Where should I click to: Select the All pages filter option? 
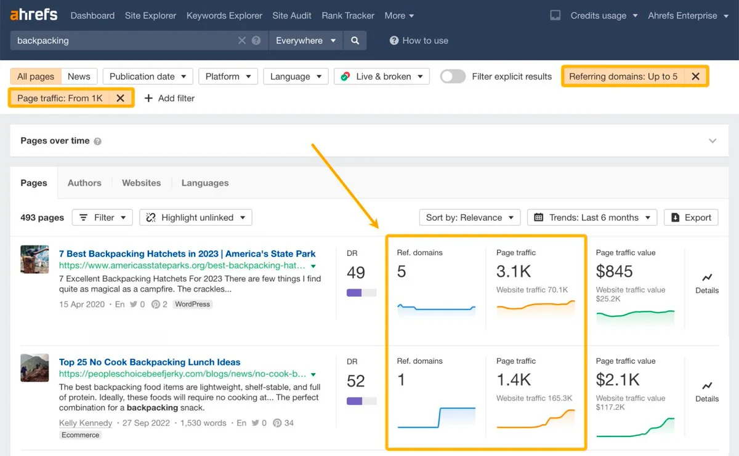36,76
